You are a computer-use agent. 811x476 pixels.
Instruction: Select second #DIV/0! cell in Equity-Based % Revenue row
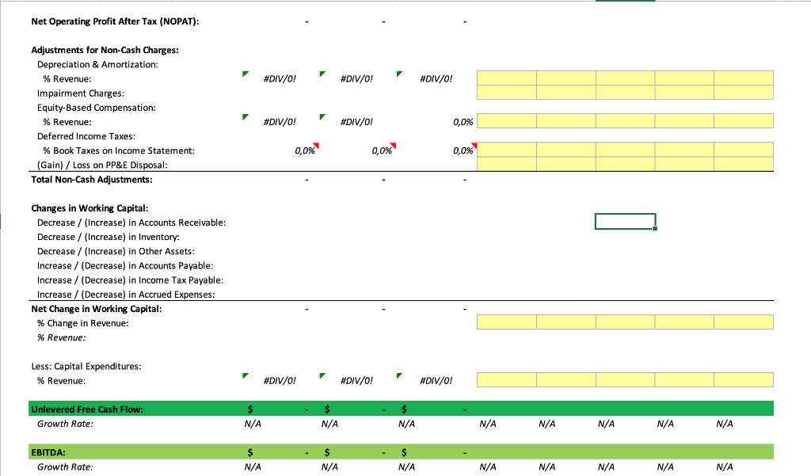356,122
